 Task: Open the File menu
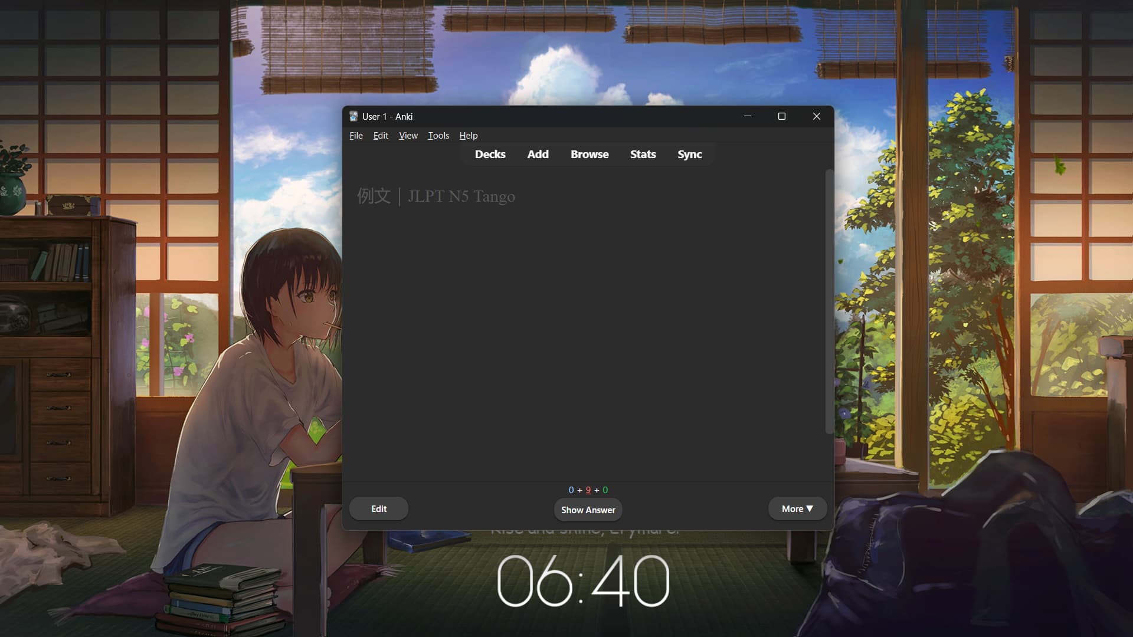pos(356,136)
